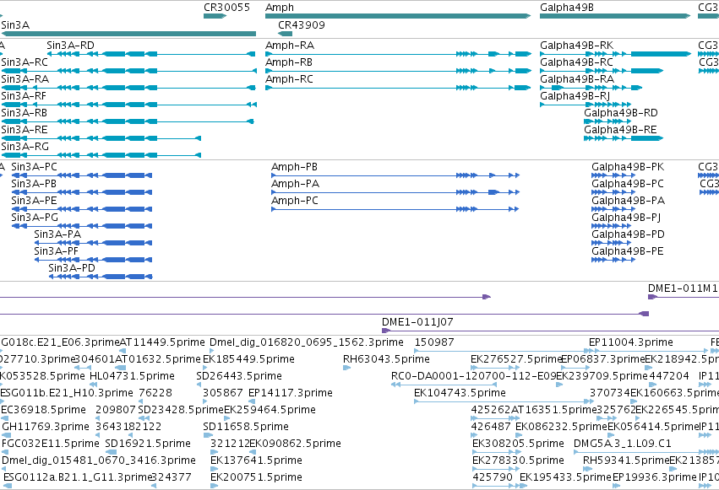Image resolution: width=719 pixels, height=490 pixels.
Task: Select the Galpha49B-PE protein label
Action: (x=628, y=251)
